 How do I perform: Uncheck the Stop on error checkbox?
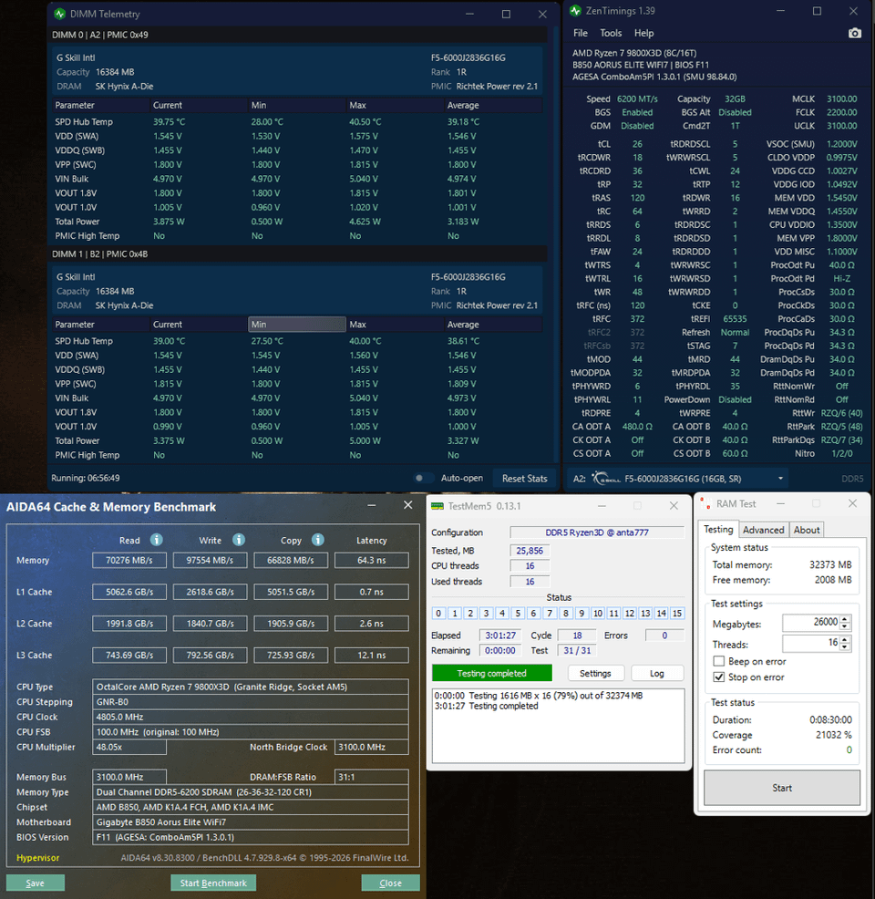point(718,677)
